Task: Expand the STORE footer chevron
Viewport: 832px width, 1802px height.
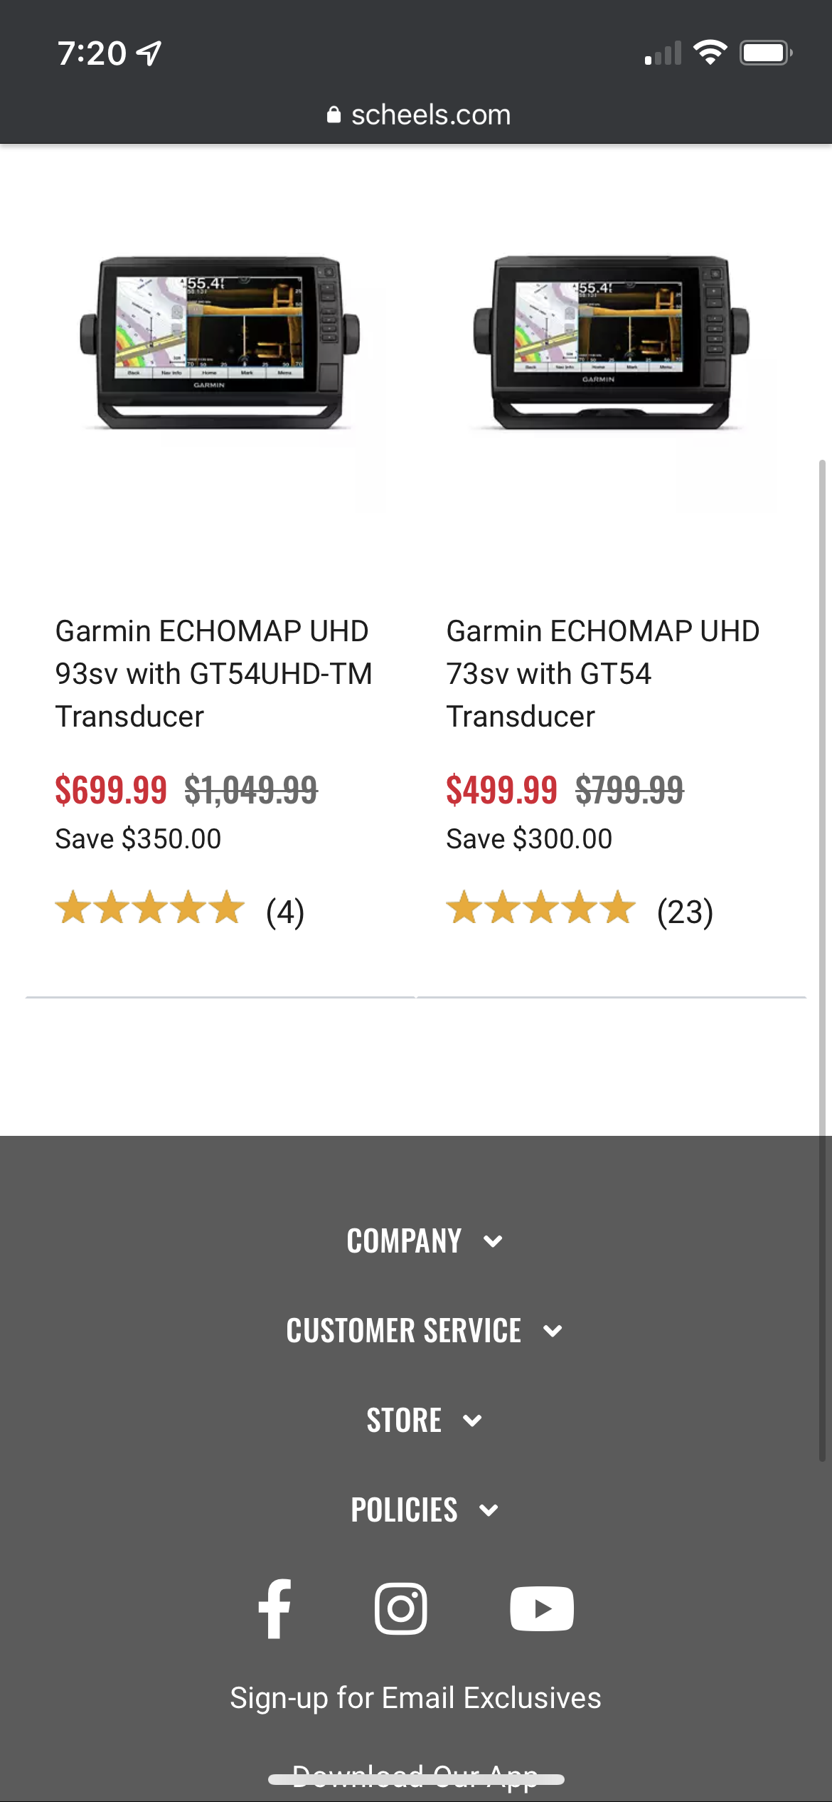Action: coord(472,1421)
